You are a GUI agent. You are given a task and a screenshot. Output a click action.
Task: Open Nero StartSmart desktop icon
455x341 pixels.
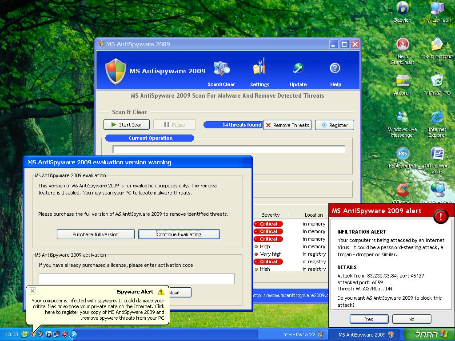point(402,52)
